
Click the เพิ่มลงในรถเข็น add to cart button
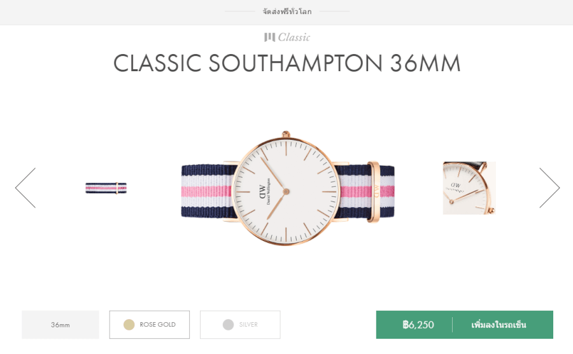coord(499,325)
